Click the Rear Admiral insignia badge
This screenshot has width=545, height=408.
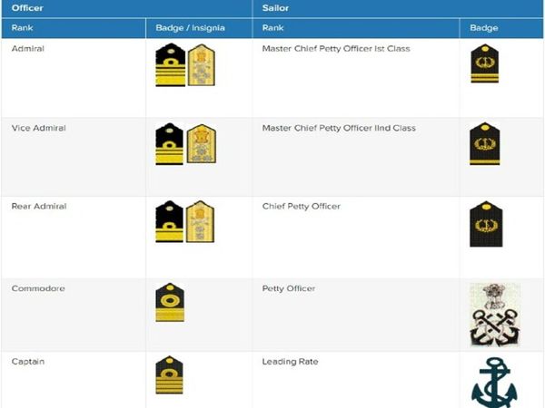[x=185, y=222]
